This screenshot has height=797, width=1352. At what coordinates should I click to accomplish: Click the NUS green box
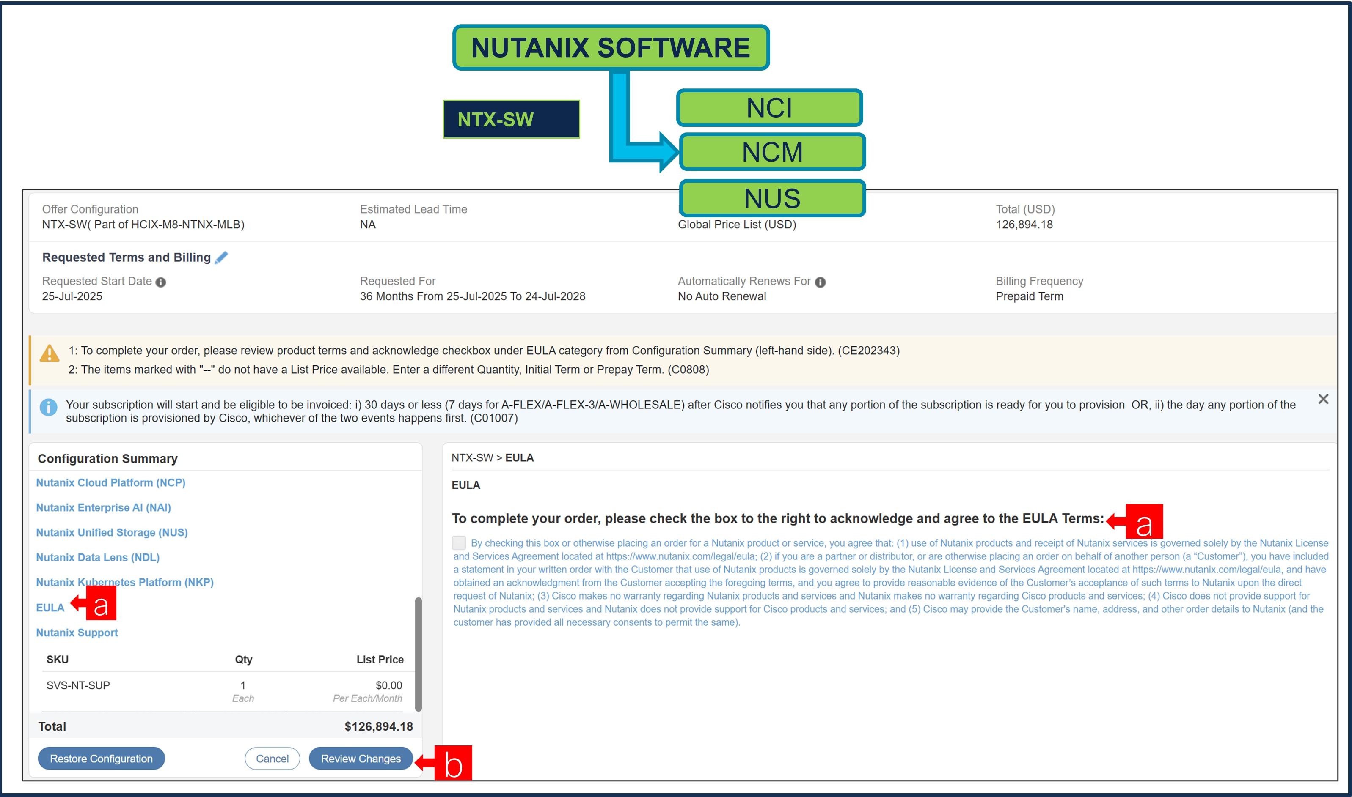772,198
